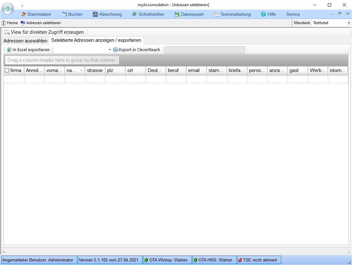Click the Datenexport save icon
Image resolution: width=352 pixels, height=265 pixels.
[177, 14]
